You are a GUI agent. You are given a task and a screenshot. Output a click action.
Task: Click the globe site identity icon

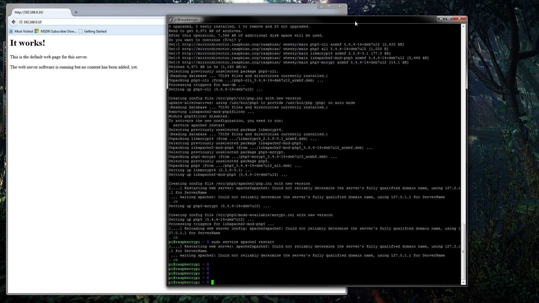pos(21,22)
